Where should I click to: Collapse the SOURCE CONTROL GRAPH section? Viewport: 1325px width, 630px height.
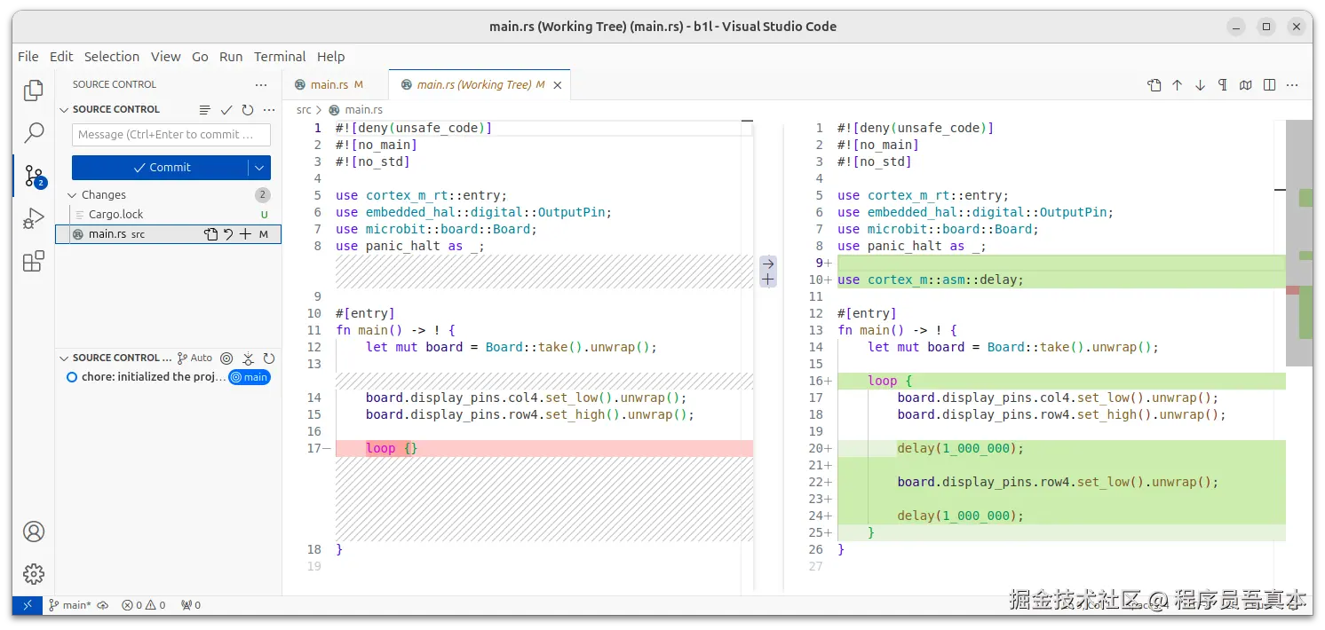(64, 358)
